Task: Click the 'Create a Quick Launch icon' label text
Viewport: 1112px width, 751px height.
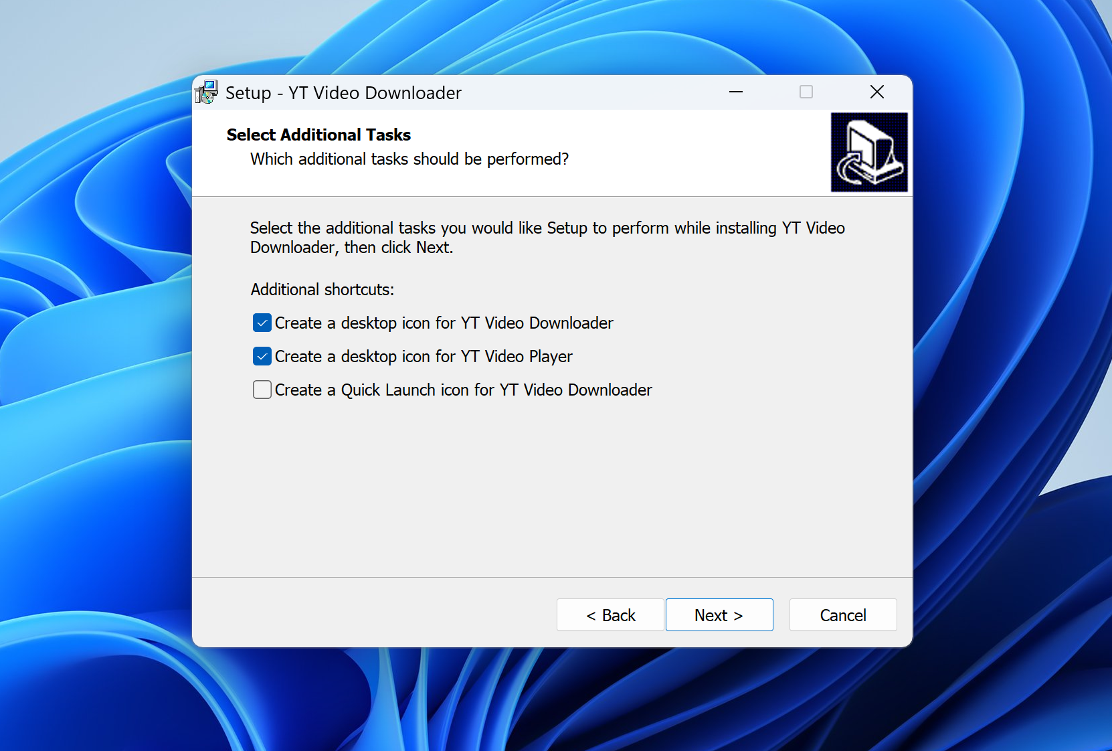Action: pos(463,390)
